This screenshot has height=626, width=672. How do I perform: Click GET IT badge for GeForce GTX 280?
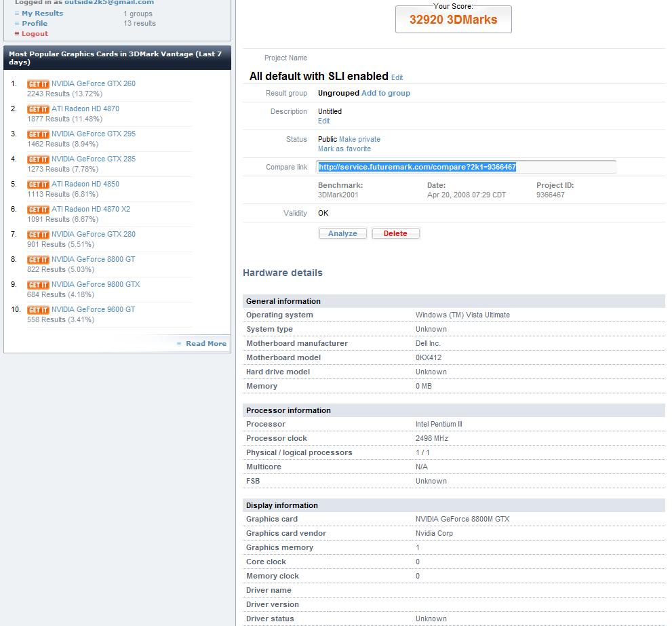[38, 235]
